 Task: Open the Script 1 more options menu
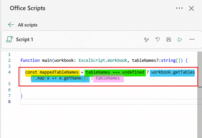(x=192, y=39)
